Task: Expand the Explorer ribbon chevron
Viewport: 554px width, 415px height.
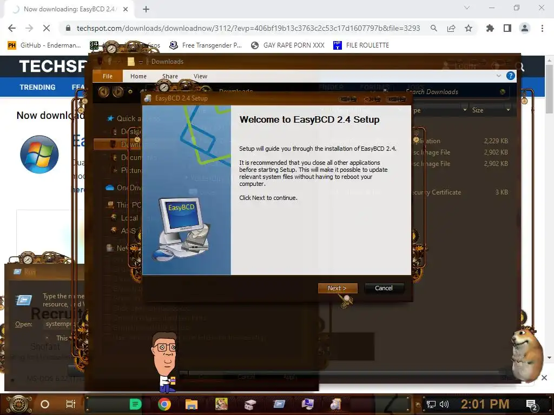Action: 498,76
